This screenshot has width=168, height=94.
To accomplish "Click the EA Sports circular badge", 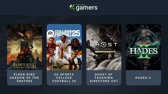I will click(x=50, y=33).
